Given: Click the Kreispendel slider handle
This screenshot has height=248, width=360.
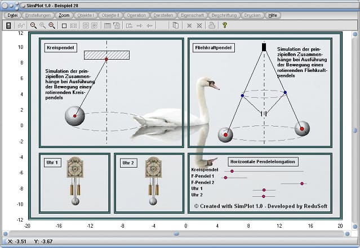Looking at the screenshot, I should point(232,171).
